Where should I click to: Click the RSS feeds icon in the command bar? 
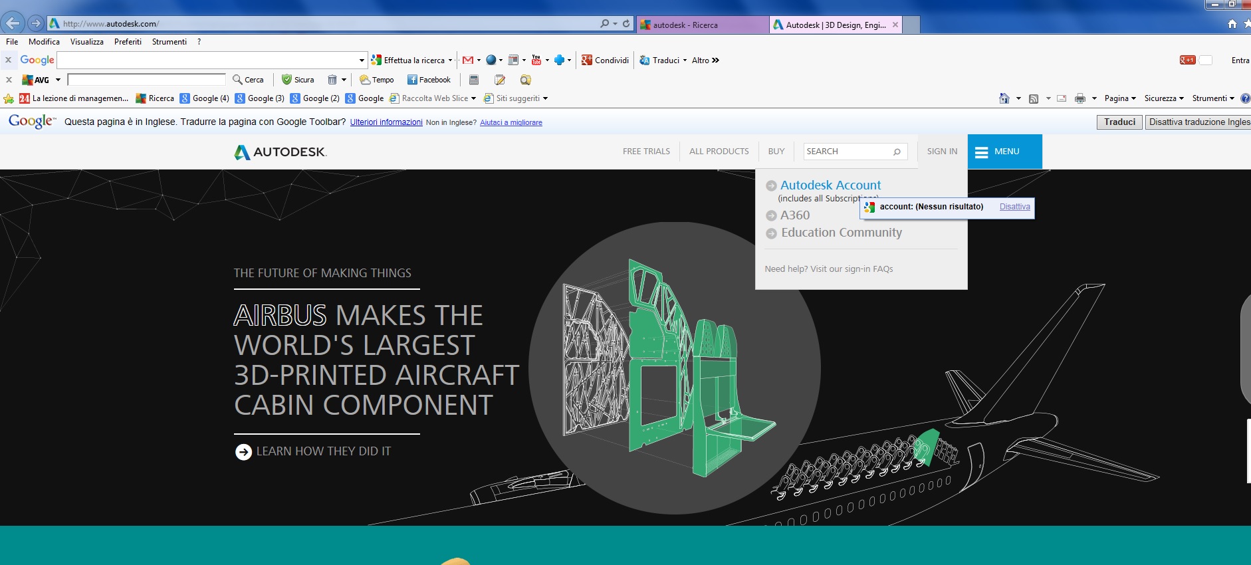(1034, 98)
